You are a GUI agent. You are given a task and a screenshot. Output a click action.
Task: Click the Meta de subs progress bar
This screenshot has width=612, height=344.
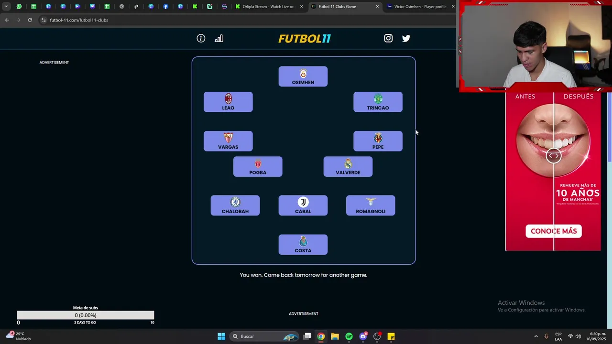[x=86, y=315]
